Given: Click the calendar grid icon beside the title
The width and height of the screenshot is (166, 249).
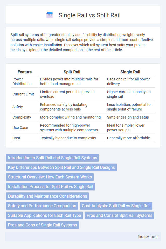Looking at the screenshot, I should pos(50,15).
